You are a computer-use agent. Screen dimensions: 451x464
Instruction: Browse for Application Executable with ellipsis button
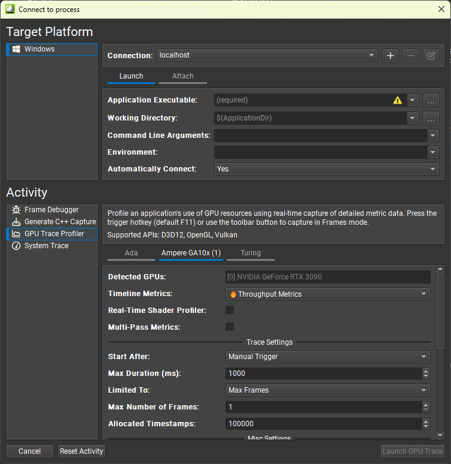click(431, 100)
